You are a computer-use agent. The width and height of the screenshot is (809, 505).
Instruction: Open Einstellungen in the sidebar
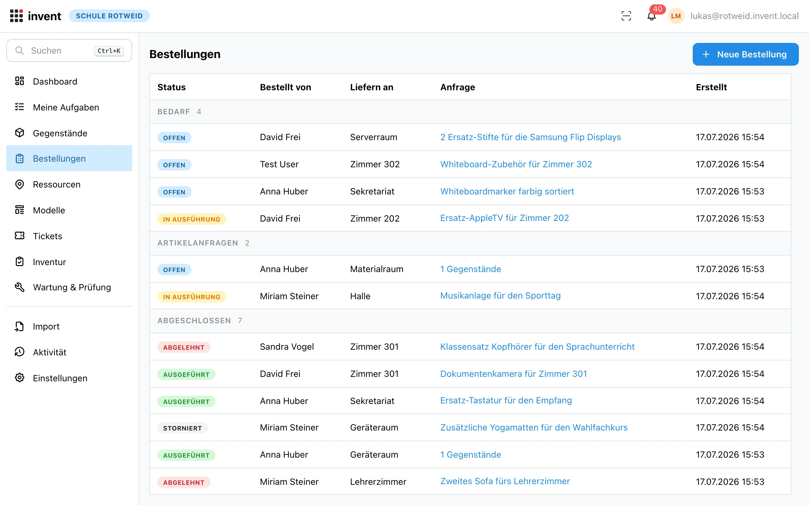(x=69, y=378)
